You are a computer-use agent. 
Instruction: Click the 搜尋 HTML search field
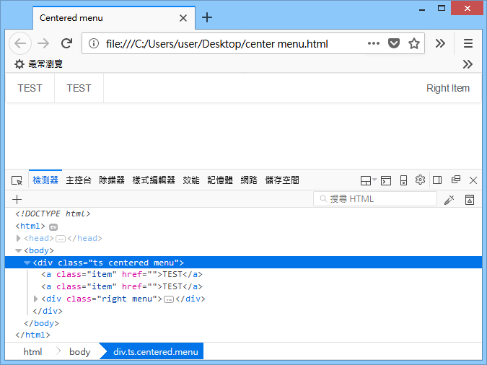[375, 199]
